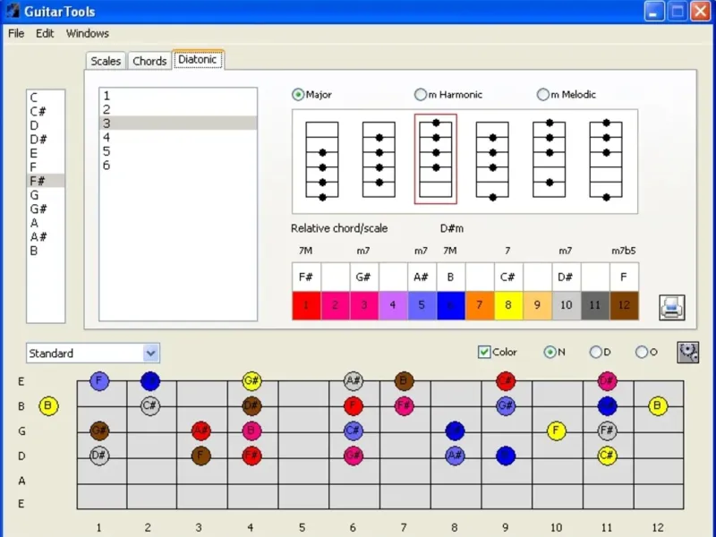Viewport: 716px width, 537px height.
Task: Click the D# cell in the chord table
Action: coord(567,277)
